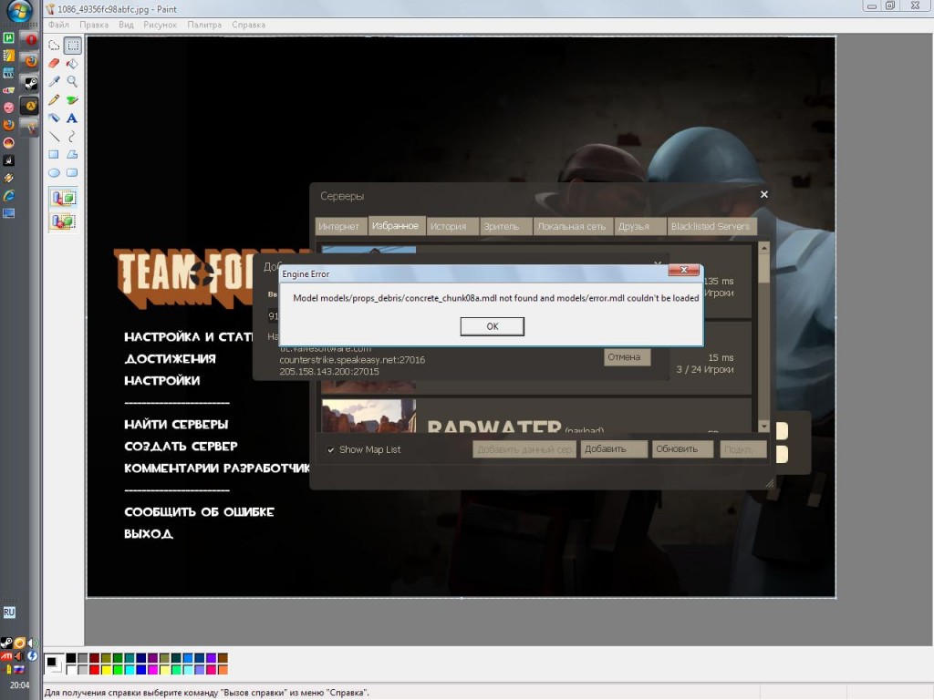The image size is (934, 700).
Task: Switch to the История server tab
Action: (x=451, y=226)
